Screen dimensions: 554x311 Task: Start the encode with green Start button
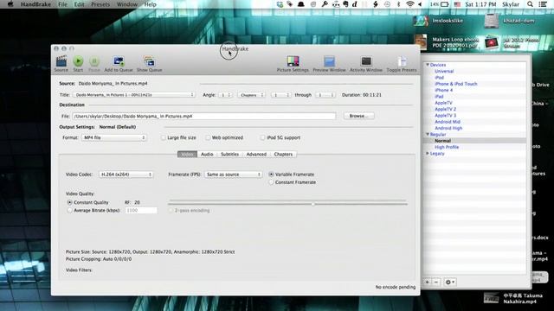tap(78, 64)
